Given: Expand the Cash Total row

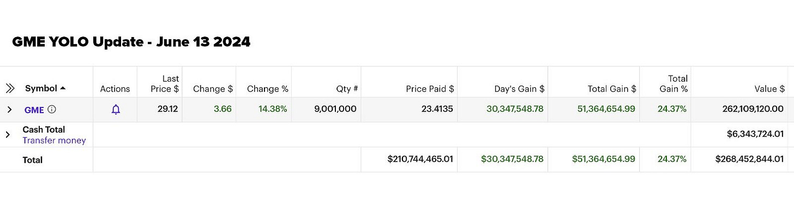Looking at the screenshot, I should (x=8, y=135).
